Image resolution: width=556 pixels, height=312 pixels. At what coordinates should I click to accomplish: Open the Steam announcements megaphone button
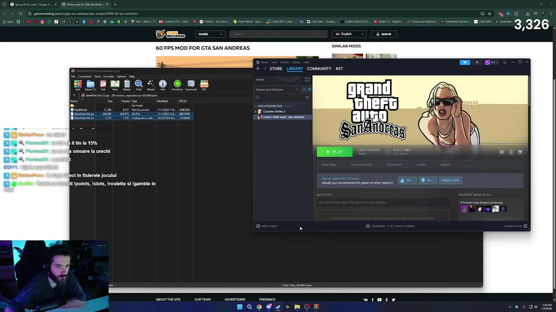(x=465, y=62)
